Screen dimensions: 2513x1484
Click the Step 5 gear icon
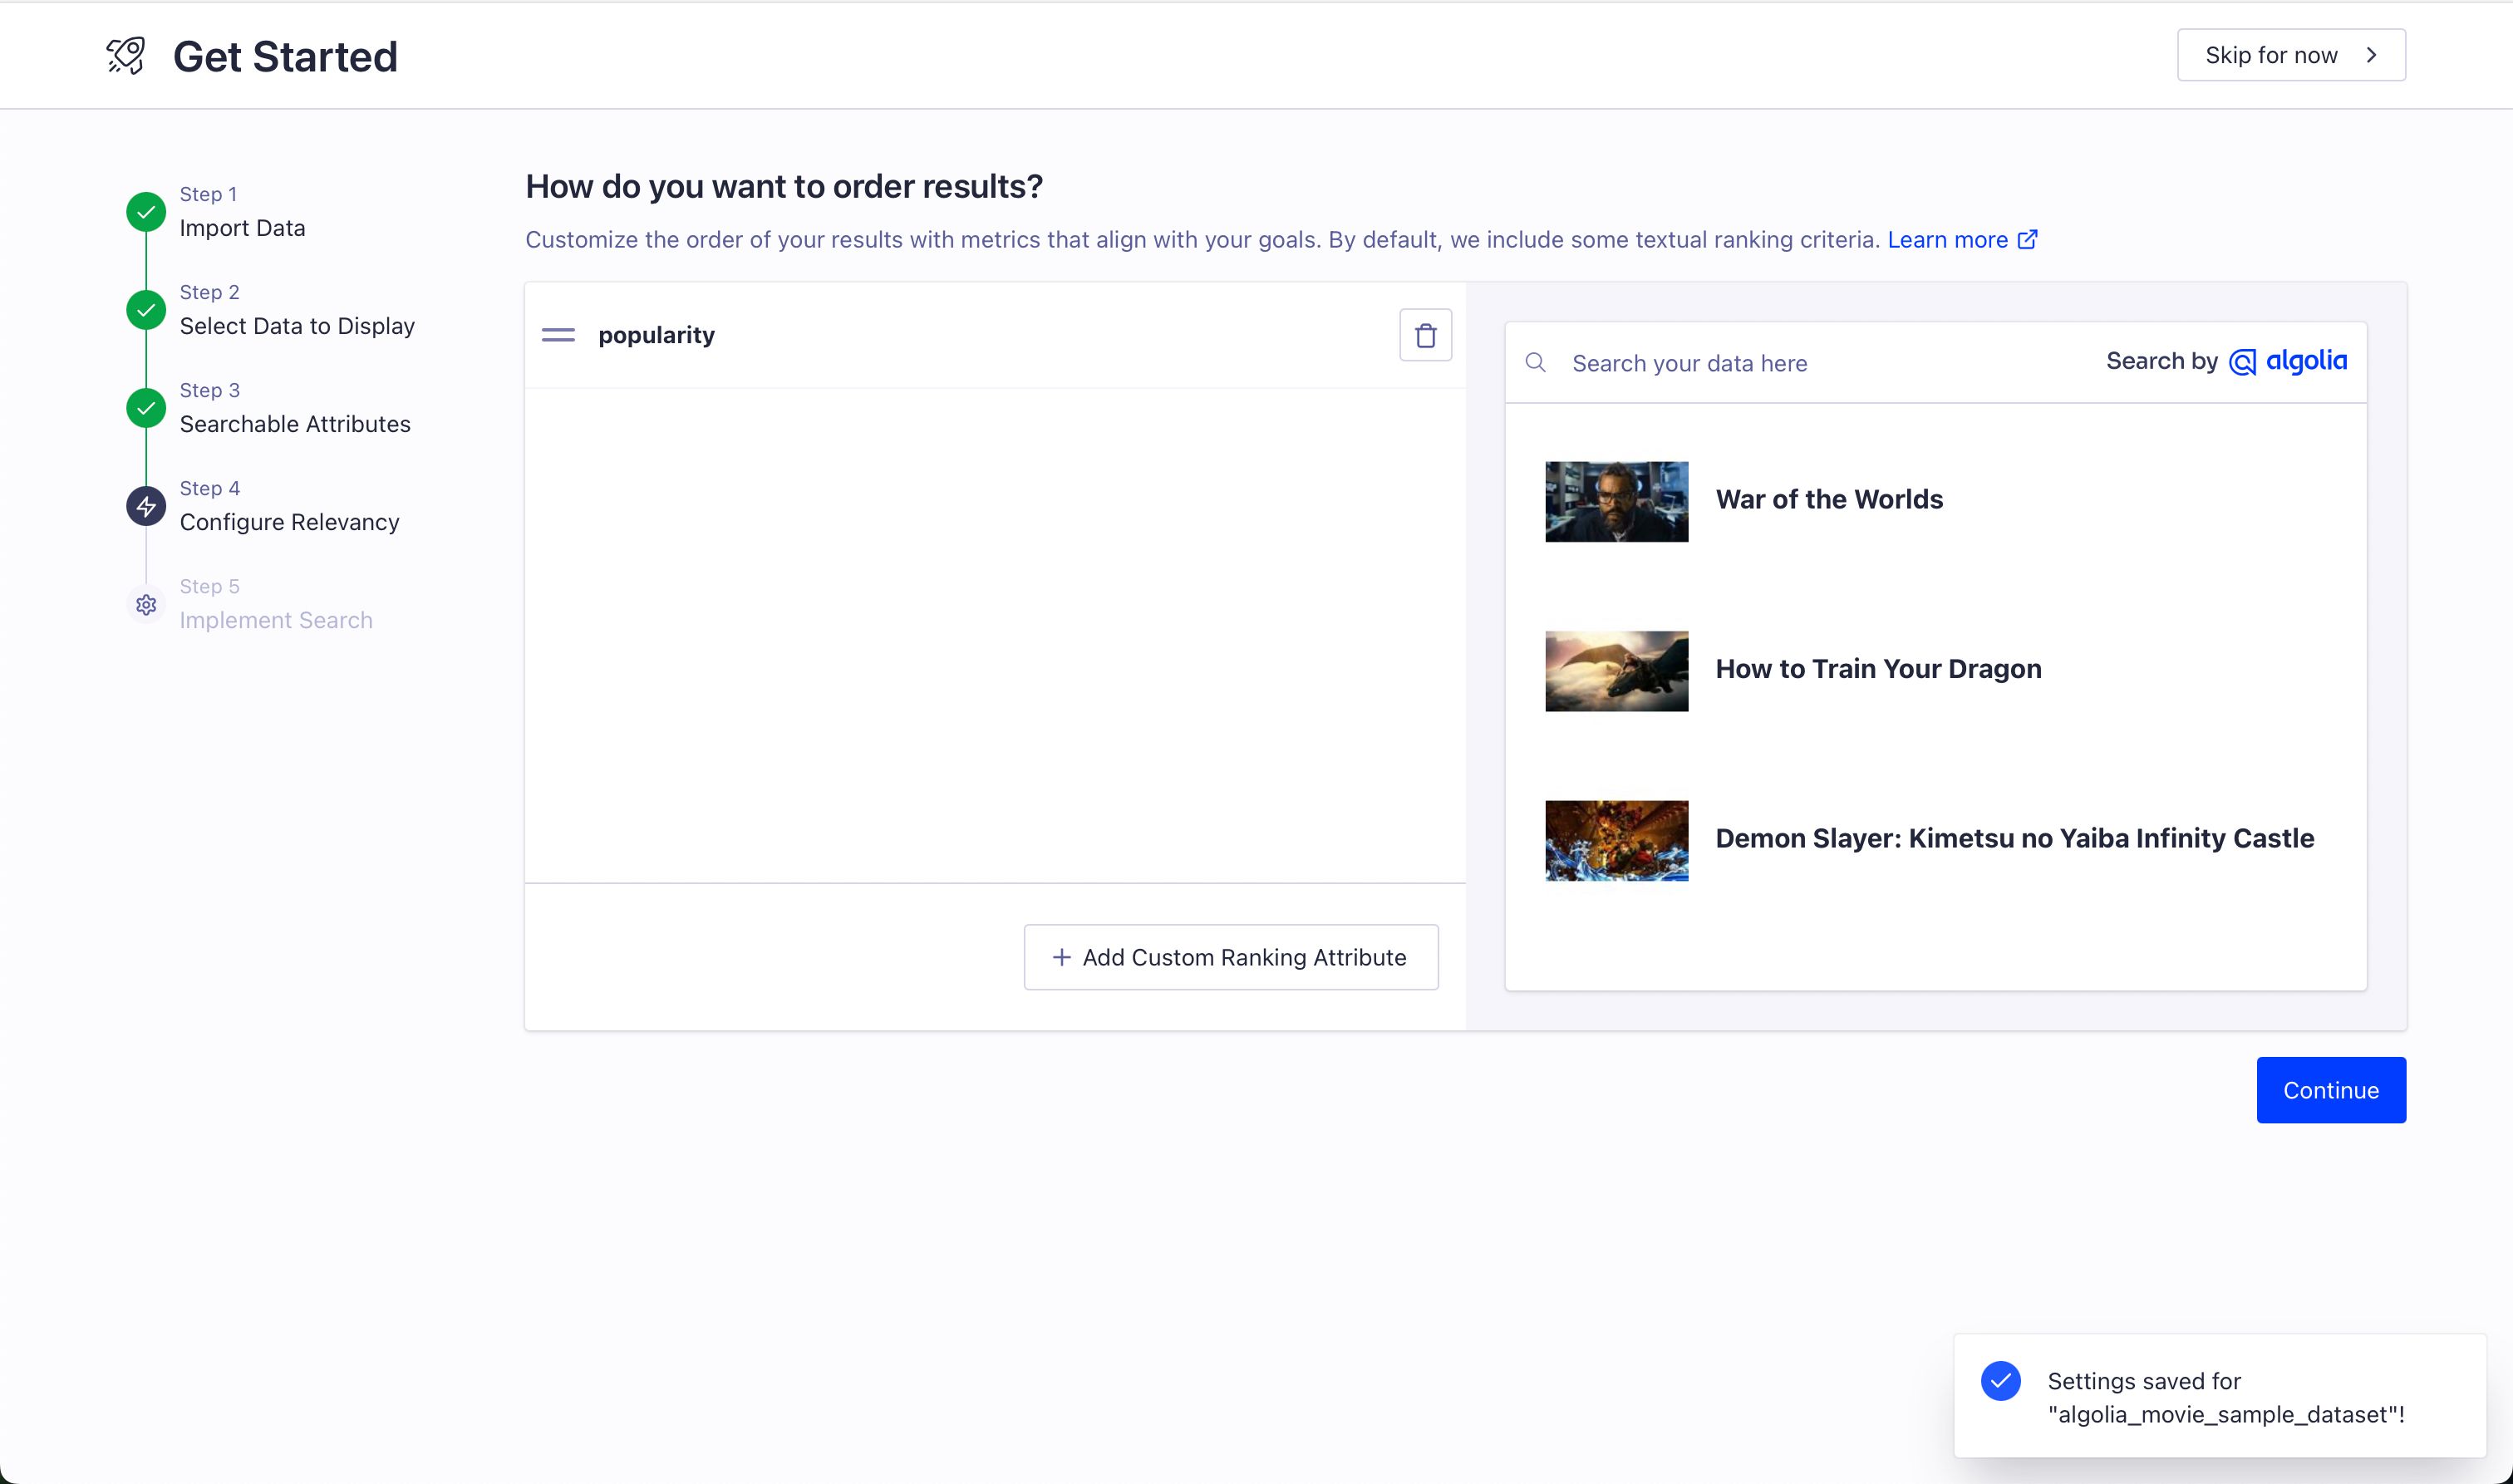point(146,604)
